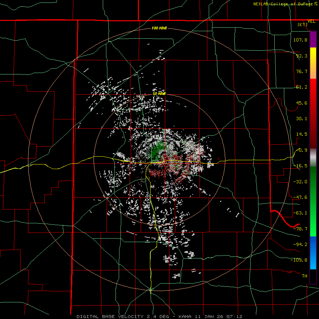Click the blue segment of the color bar
The height and width of the screenshot is (319, 319).
click(313, 253)
